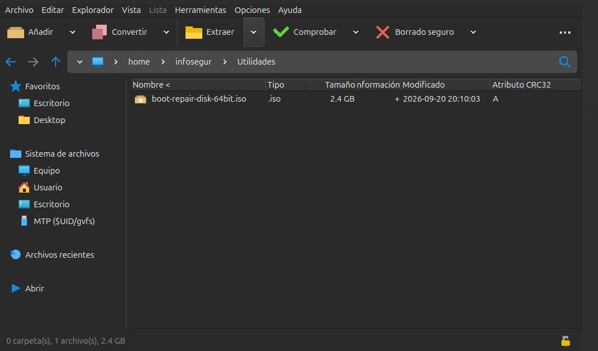Click the 2026-09-20 20:10:03 date cell
The width and height of the screenshot is (598, 351).
441,99
